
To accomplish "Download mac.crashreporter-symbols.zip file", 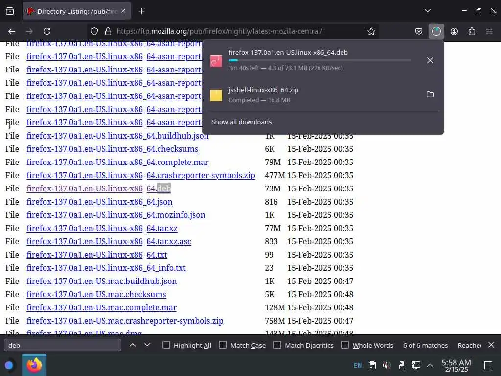I will click(x=125, y=321).
